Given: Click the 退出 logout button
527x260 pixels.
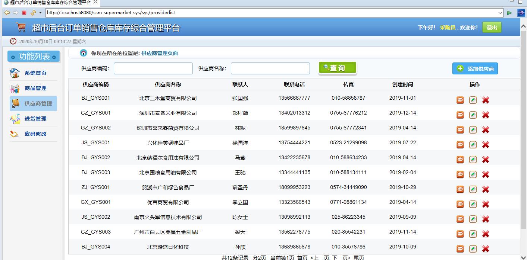Looking at the screenshot, I should pyautogui.click(x=492, y=27).
